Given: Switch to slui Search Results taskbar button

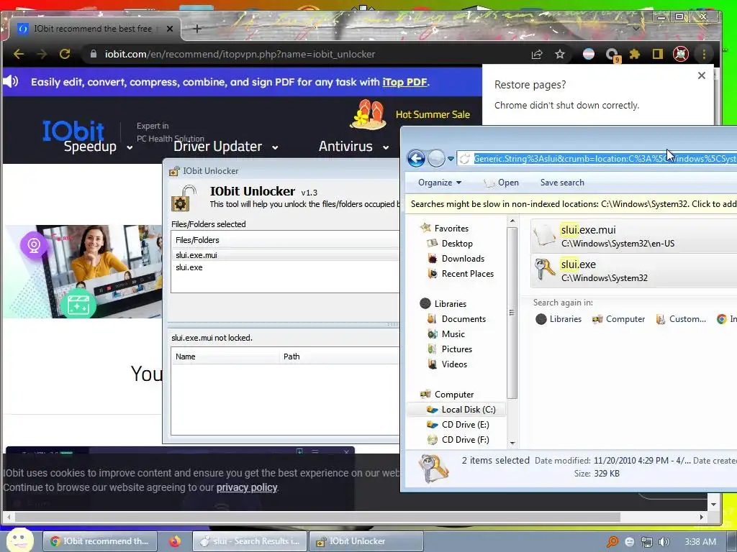Looking at the screenshot, I should pyautogui.click(x=250, y=541).
